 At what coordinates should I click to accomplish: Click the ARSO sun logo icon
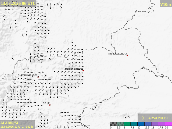pyautogui.click(x=142, y=118)
